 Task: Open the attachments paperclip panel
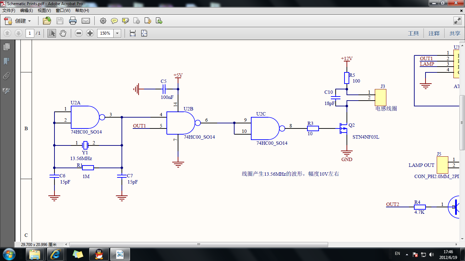coord(6,76)
